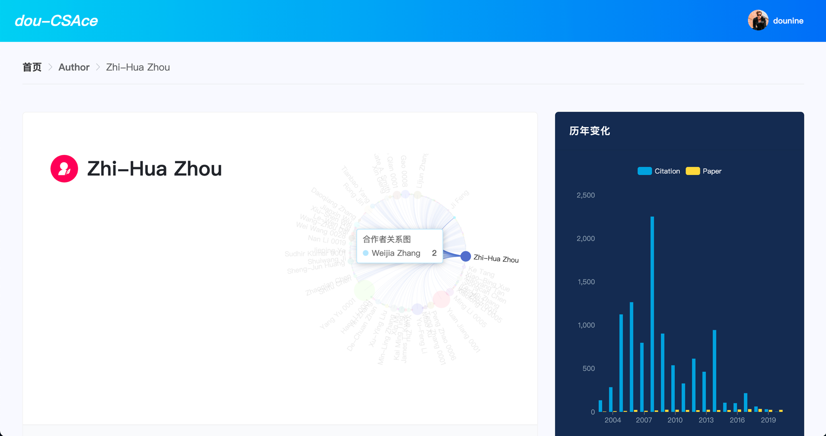Viewport: 826px width, 436px height.
Task: Click the Weijia Zhang tooltip dot
Action: click(366, 253)
